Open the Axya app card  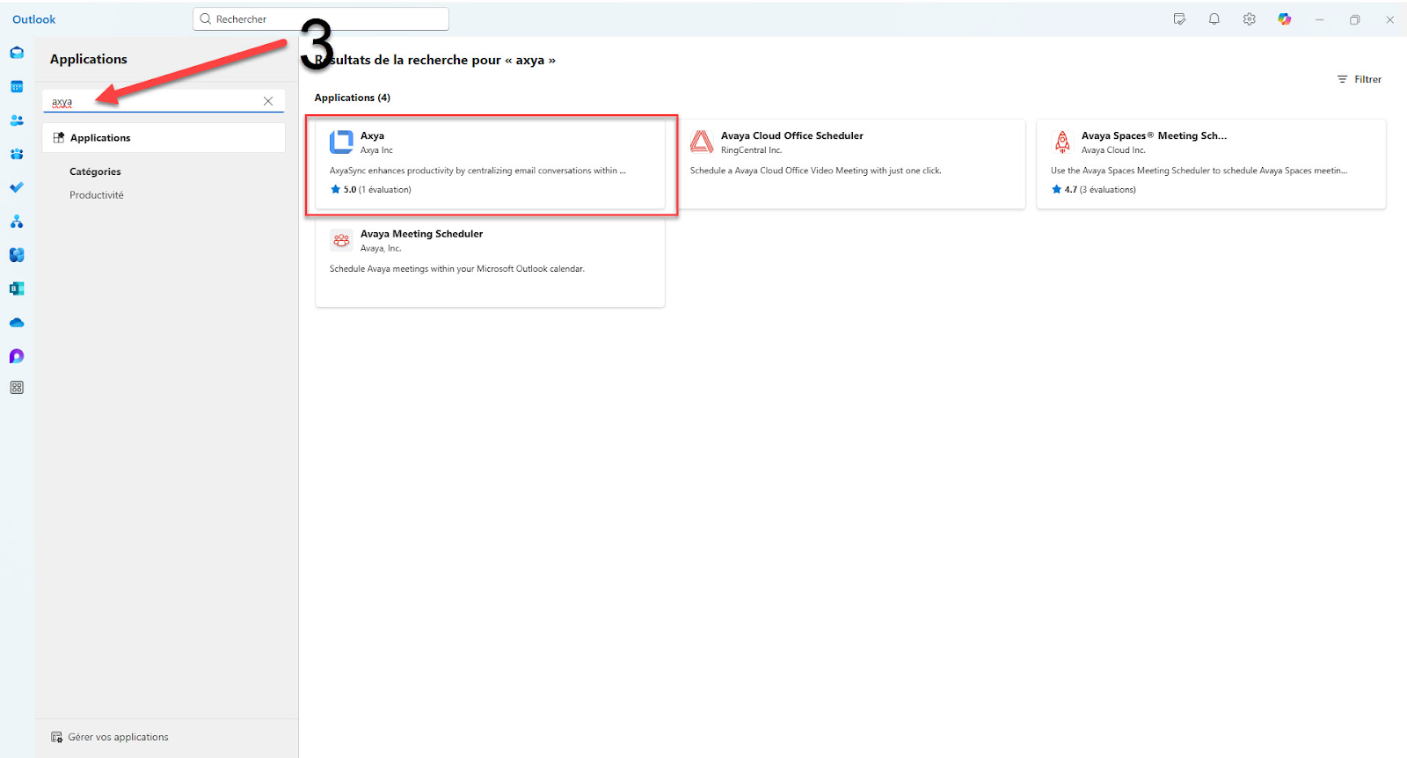(x=490, y=164)
